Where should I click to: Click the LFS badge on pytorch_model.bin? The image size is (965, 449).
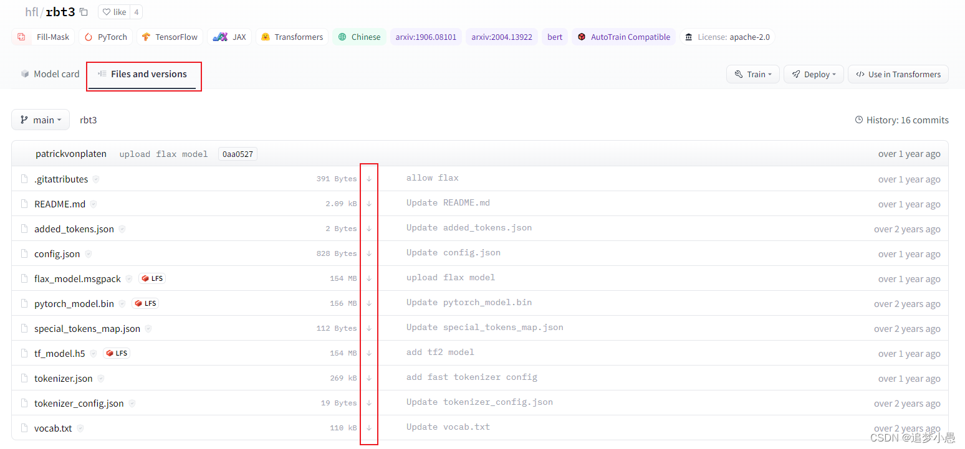coord(145,303)
